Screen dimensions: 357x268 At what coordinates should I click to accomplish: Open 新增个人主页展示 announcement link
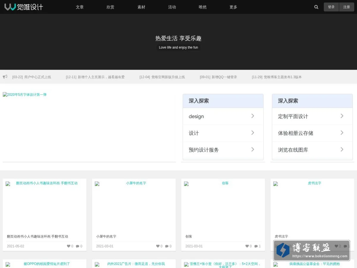95,77
